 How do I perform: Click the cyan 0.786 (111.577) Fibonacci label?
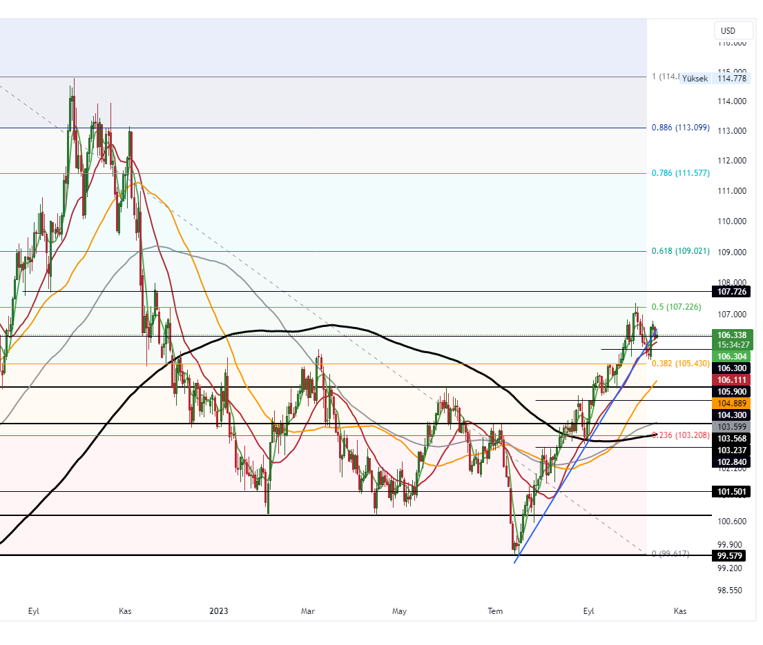tap(680, 173)
